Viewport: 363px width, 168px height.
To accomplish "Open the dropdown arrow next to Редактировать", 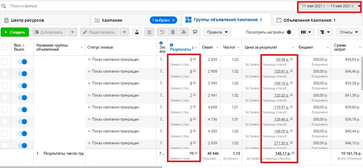I will 124,32.
